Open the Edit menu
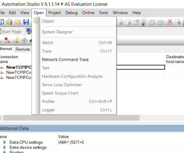This screenshot has width=184, height=153. pyautogui.click(x=12, y=13)
